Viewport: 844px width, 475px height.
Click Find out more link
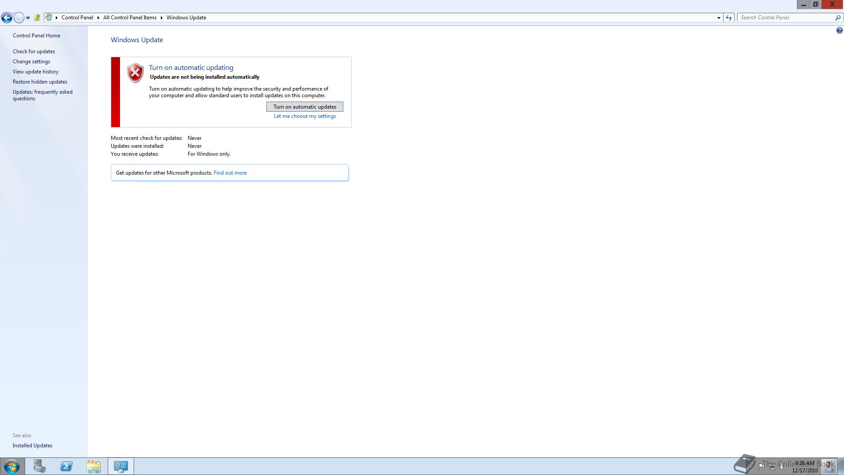pyautogui.click(x=230, y=173)
